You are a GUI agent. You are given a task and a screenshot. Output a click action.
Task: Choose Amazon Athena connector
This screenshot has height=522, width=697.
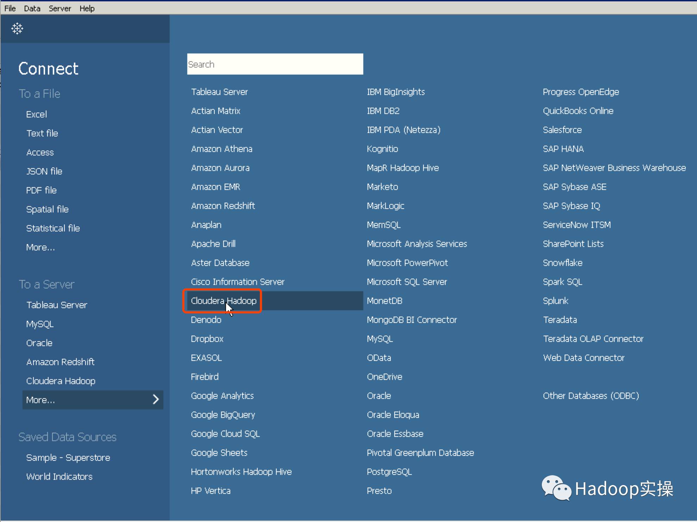pyautogui.click(x=221, y=149)
